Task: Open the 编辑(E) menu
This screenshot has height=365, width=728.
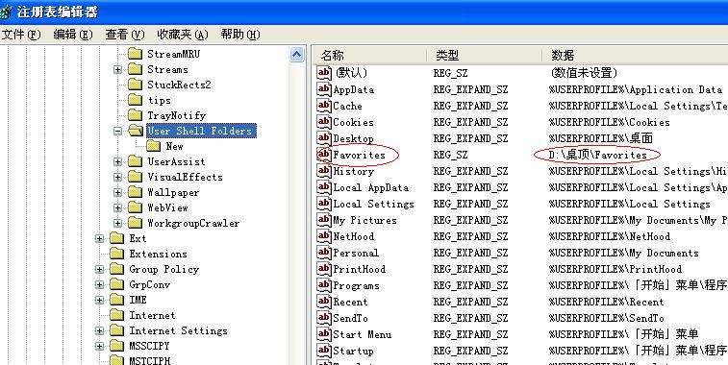Action: pos(73,35)
